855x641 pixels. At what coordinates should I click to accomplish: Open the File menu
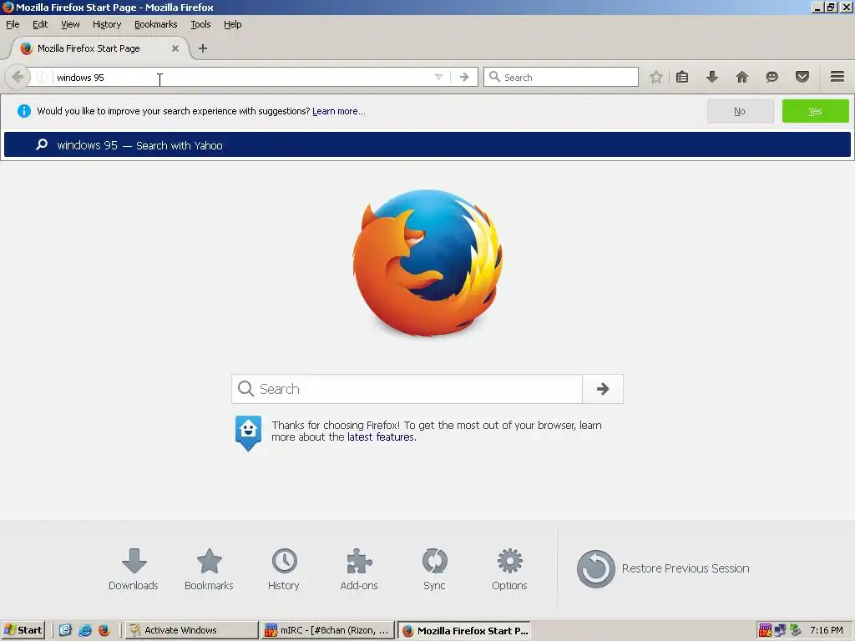point(13,24)
